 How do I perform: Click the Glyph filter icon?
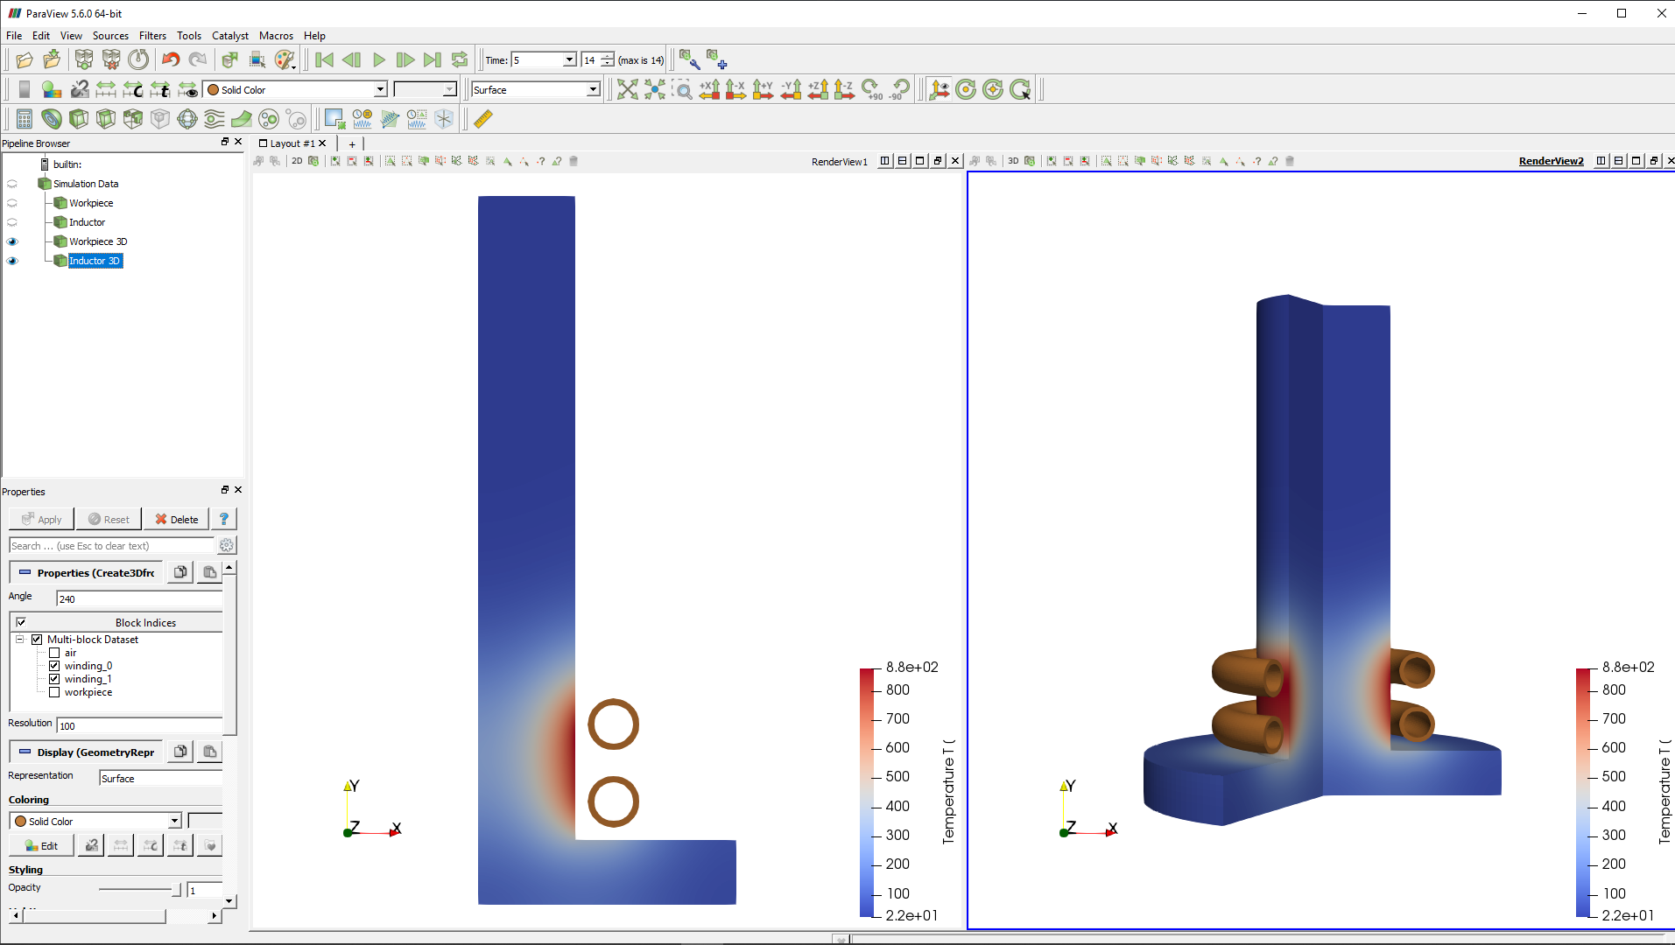(x=187, y=119)
